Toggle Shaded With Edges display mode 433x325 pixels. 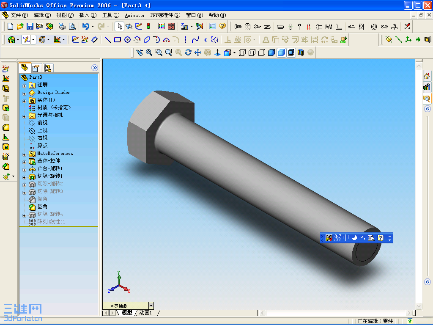click(x=271, y=52)
